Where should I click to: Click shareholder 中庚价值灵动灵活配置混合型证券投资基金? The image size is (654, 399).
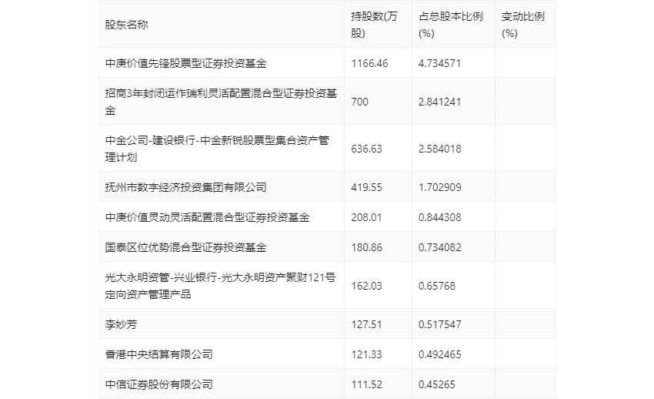pyautogui.click(x=207, y=217)
